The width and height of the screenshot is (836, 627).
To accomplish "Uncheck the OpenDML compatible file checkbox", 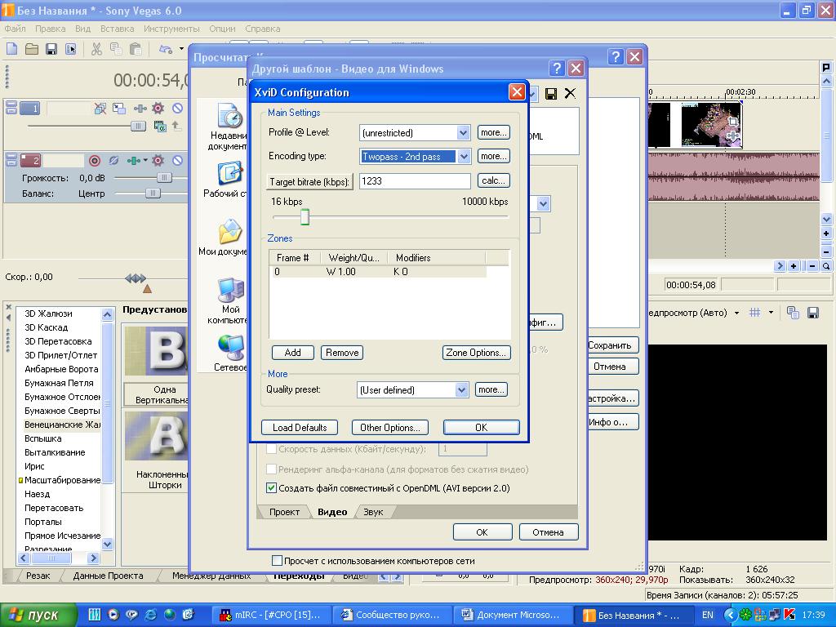I will click(271, 487).
